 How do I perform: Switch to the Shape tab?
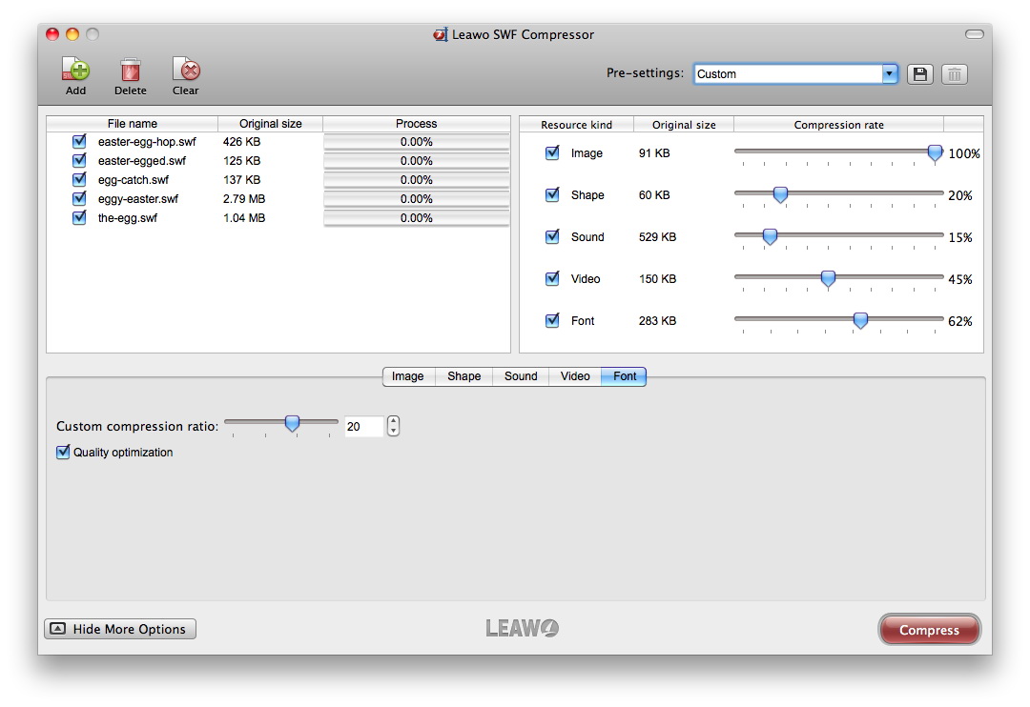coord(463,376)
